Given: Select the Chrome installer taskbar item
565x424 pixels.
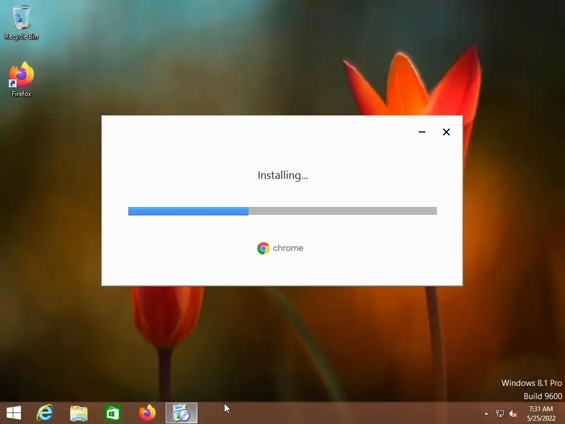Looking at the screenshot, I should (x=181, y=413).
